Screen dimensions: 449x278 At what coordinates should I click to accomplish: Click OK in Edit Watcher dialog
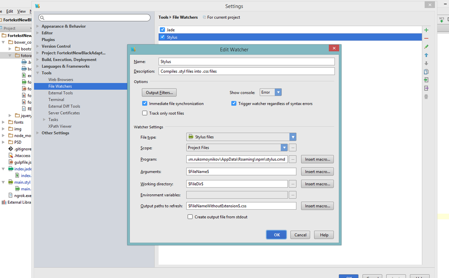tap(277, 235)
